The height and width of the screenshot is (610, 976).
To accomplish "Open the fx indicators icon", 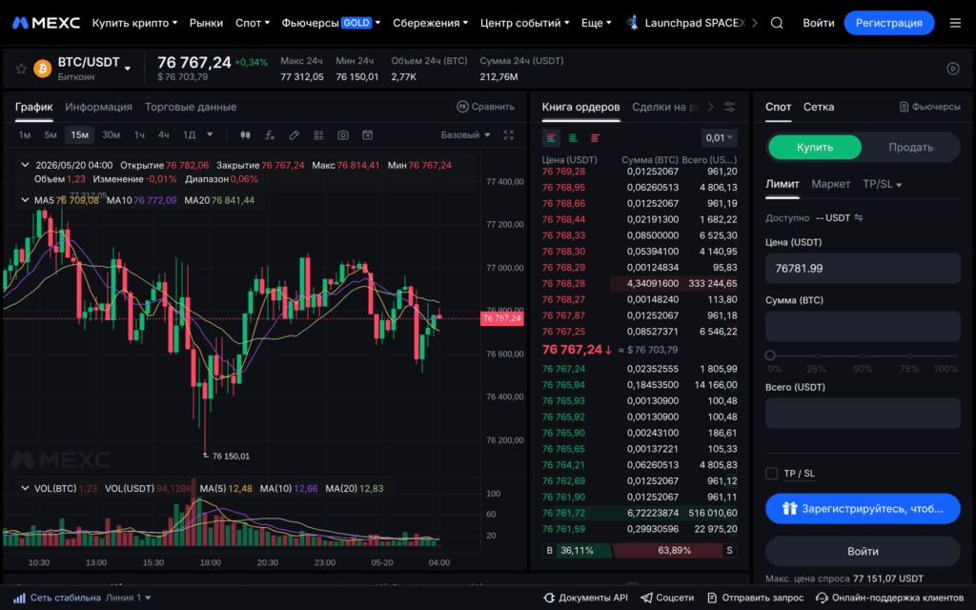I will tap(270, 135).
